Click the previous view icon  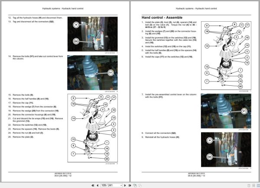[135, 185]
